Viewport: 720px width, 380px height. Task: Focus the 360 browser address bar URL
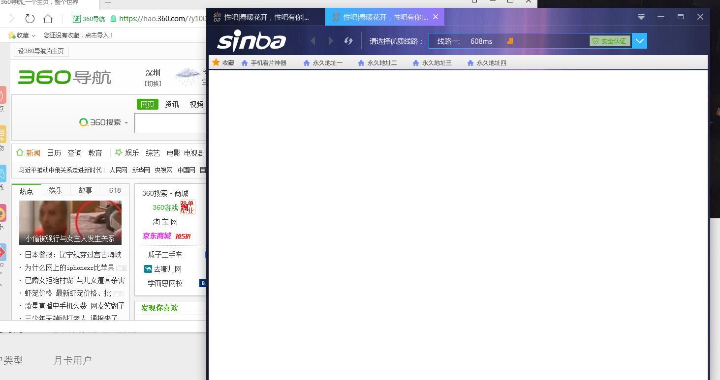tap(163, 19)
